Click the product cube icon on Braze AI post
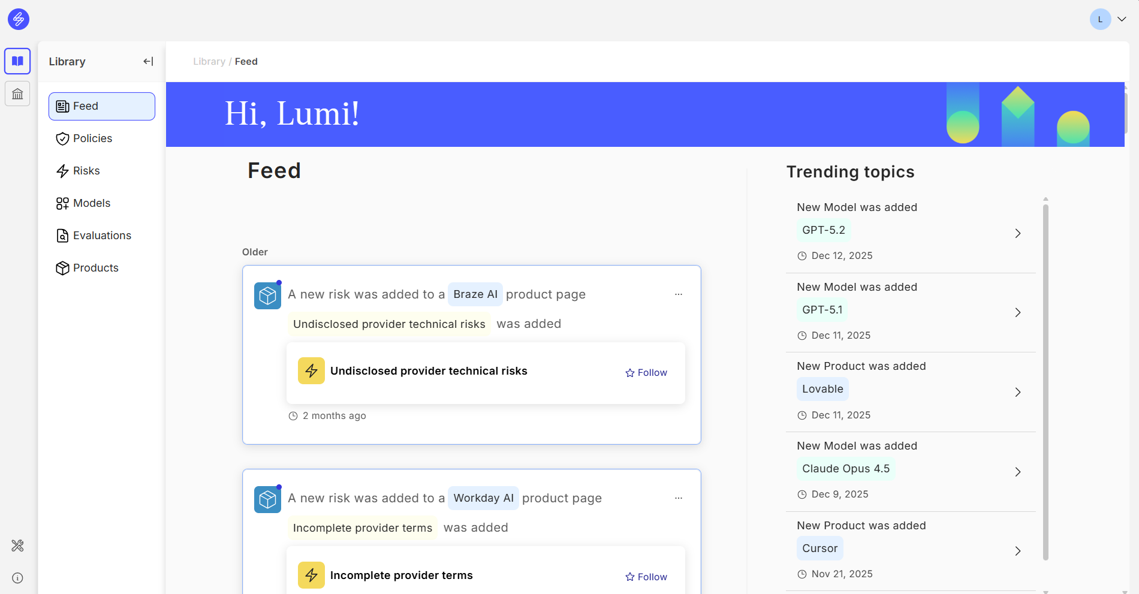Viewport: 1139px width, 594px height. [267, 296]
